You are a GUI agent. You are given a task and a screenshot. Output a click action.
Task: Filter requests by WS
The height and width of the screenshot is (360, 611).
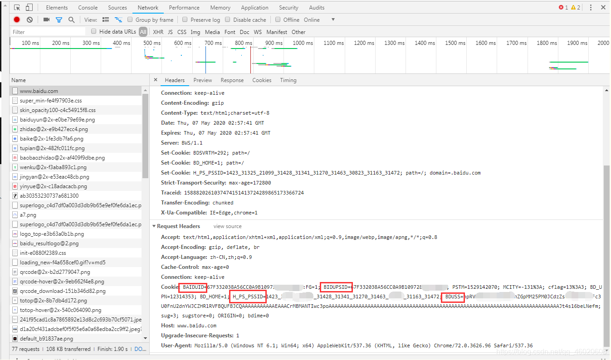click(258, 32)
